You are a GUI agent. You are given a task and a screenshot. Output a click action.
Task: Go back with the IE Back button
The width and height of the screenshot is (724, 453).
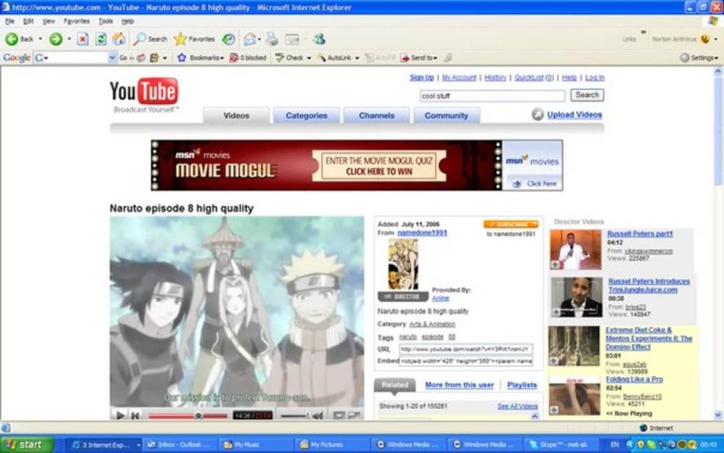[x=19, y=39]
